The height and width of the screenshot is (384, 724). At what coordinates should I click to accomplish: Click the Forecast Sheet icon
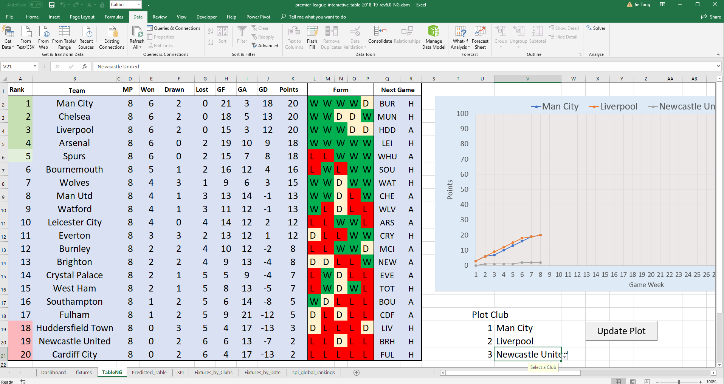click(x=480, y=37)
